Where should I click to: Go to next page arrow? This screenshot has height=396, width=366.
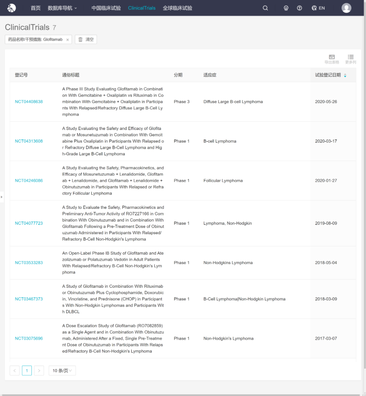coord(39,371)
